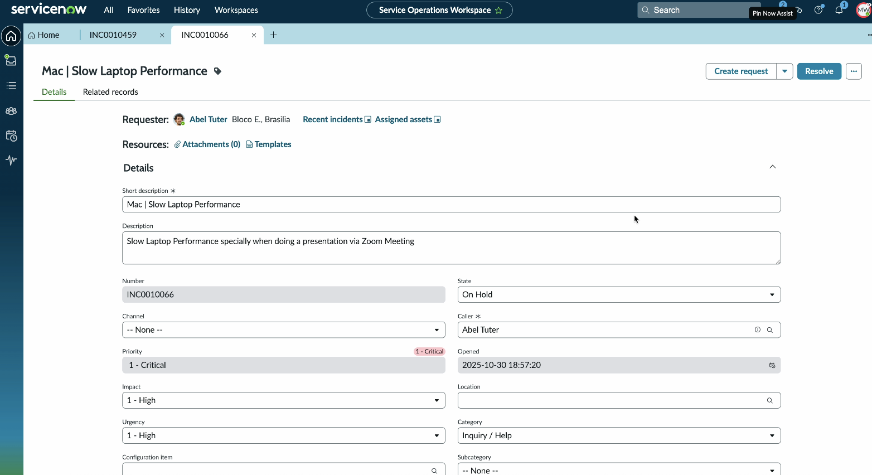This screenshot has width=872, height=475.
Task: Switch to the INC0010459 tab
Action: [113, 35]
